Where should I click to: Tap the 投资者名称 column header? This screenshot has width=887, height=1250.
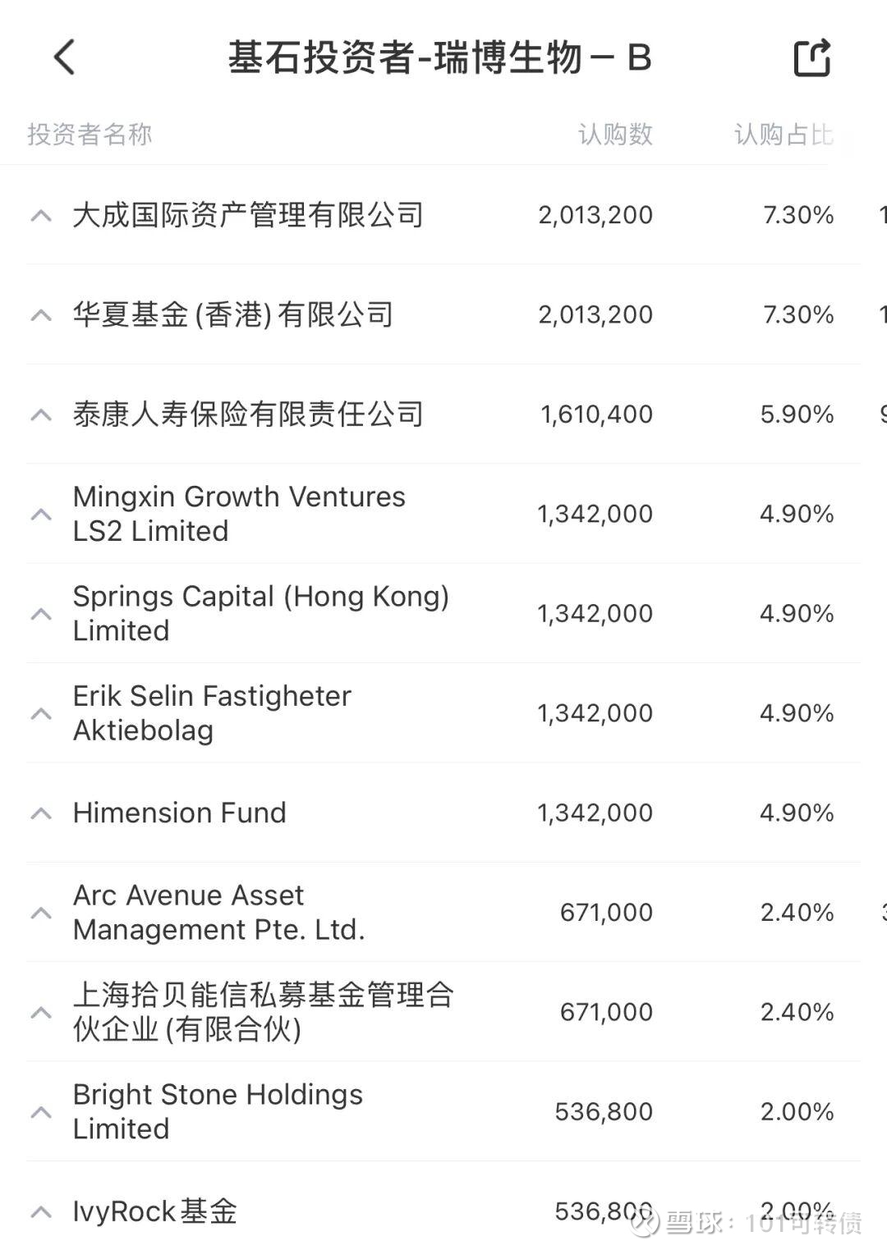(x=90, y=135)
